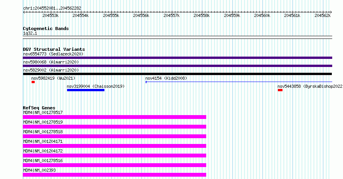Open the MDM4|NM_001278516 transcript label
This screenshot has height=179, width=343.
tap(43, 161)
